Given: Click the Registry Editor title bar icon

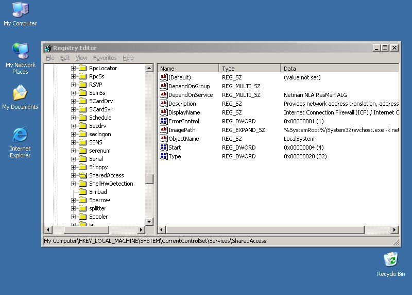Looking at the screenshot, I should [x=48, y=48].
